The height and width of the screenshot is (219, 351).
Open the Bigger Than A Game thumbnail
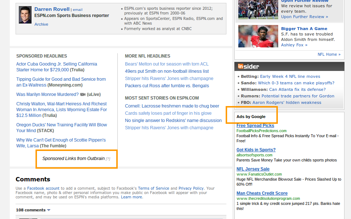[x=255, y=36]
